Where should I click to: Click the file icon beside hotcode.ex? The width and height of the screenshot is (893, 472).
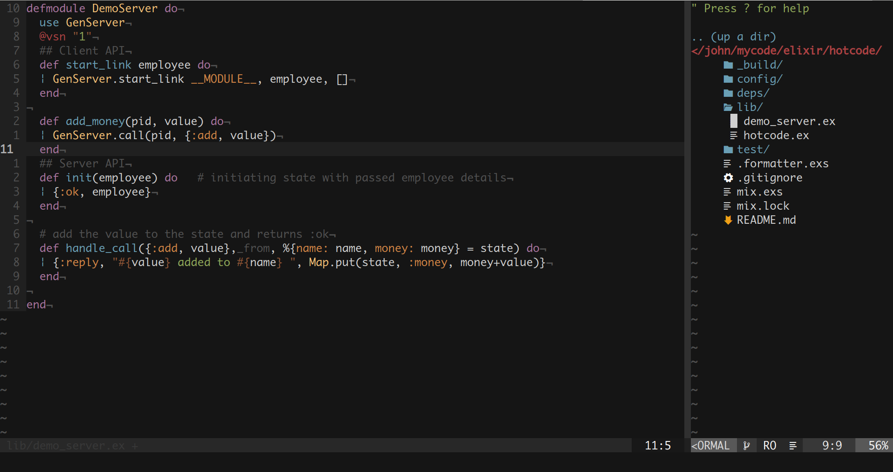[x=733, y=135]
